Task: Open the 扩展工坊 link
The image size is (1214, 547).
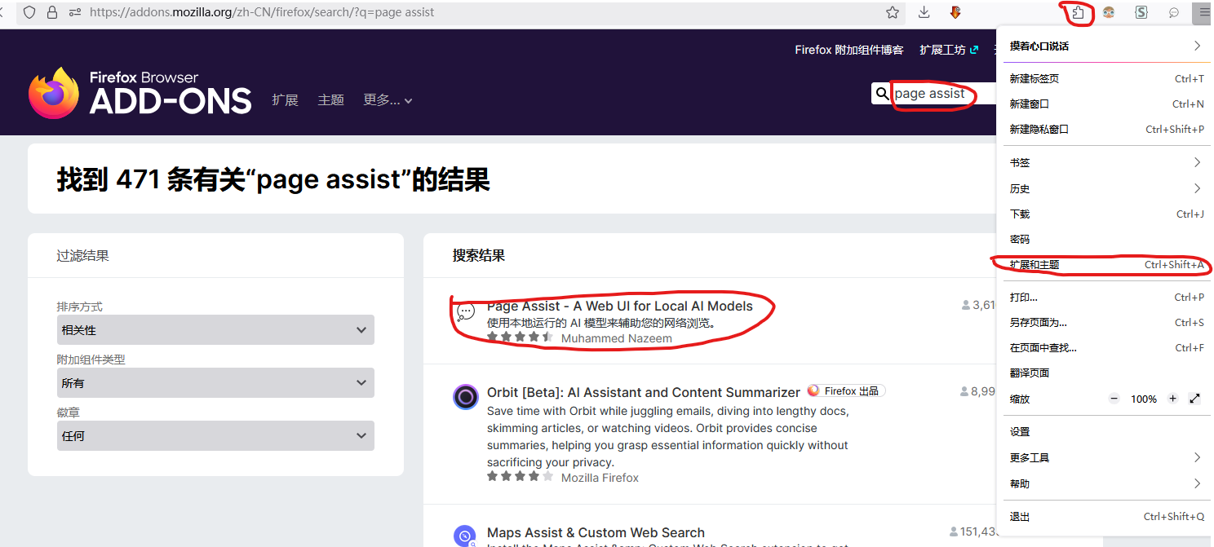Action: point(949,50)
